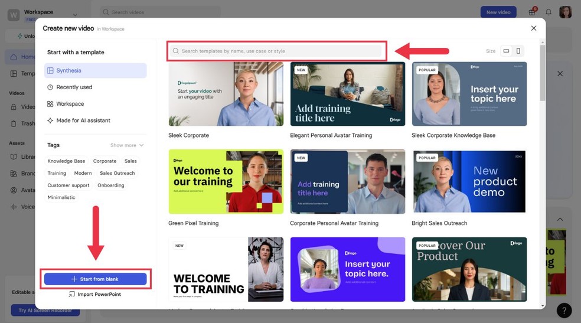The width and height of the screenshot is (581, 323).
Task: Open help question mark button
Action: [564, 311]
